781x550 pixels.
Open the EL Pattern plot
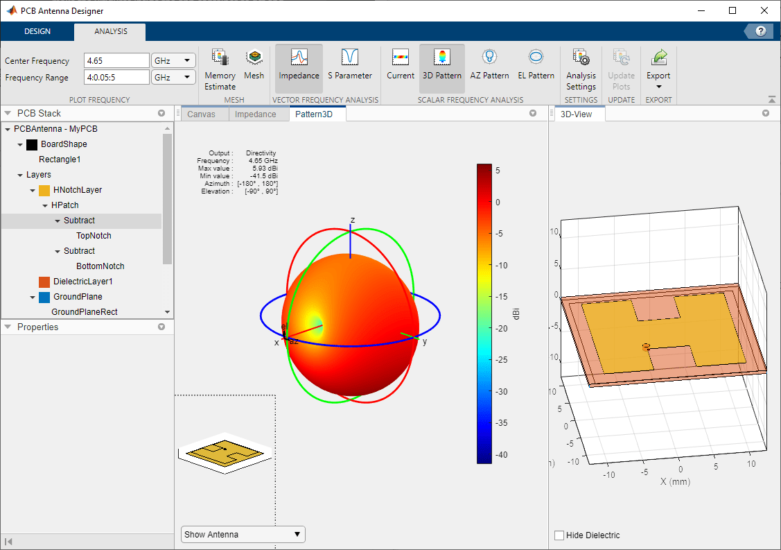536,66
